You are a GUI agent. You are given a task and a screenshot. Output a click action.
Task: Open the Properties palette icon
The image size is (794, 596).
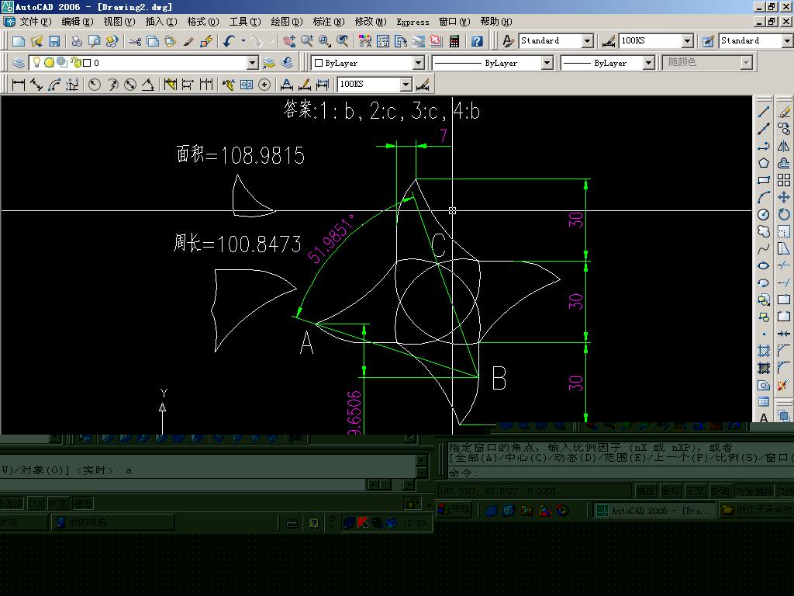click(x=365, y=42)
